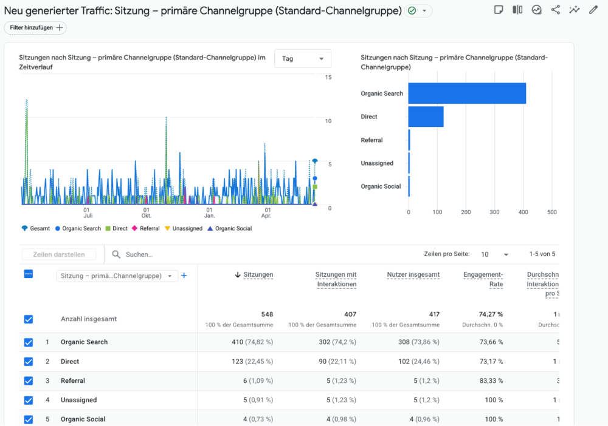
Task: Open the circular trend-line insights icon
Action: (x=537, y=10)
